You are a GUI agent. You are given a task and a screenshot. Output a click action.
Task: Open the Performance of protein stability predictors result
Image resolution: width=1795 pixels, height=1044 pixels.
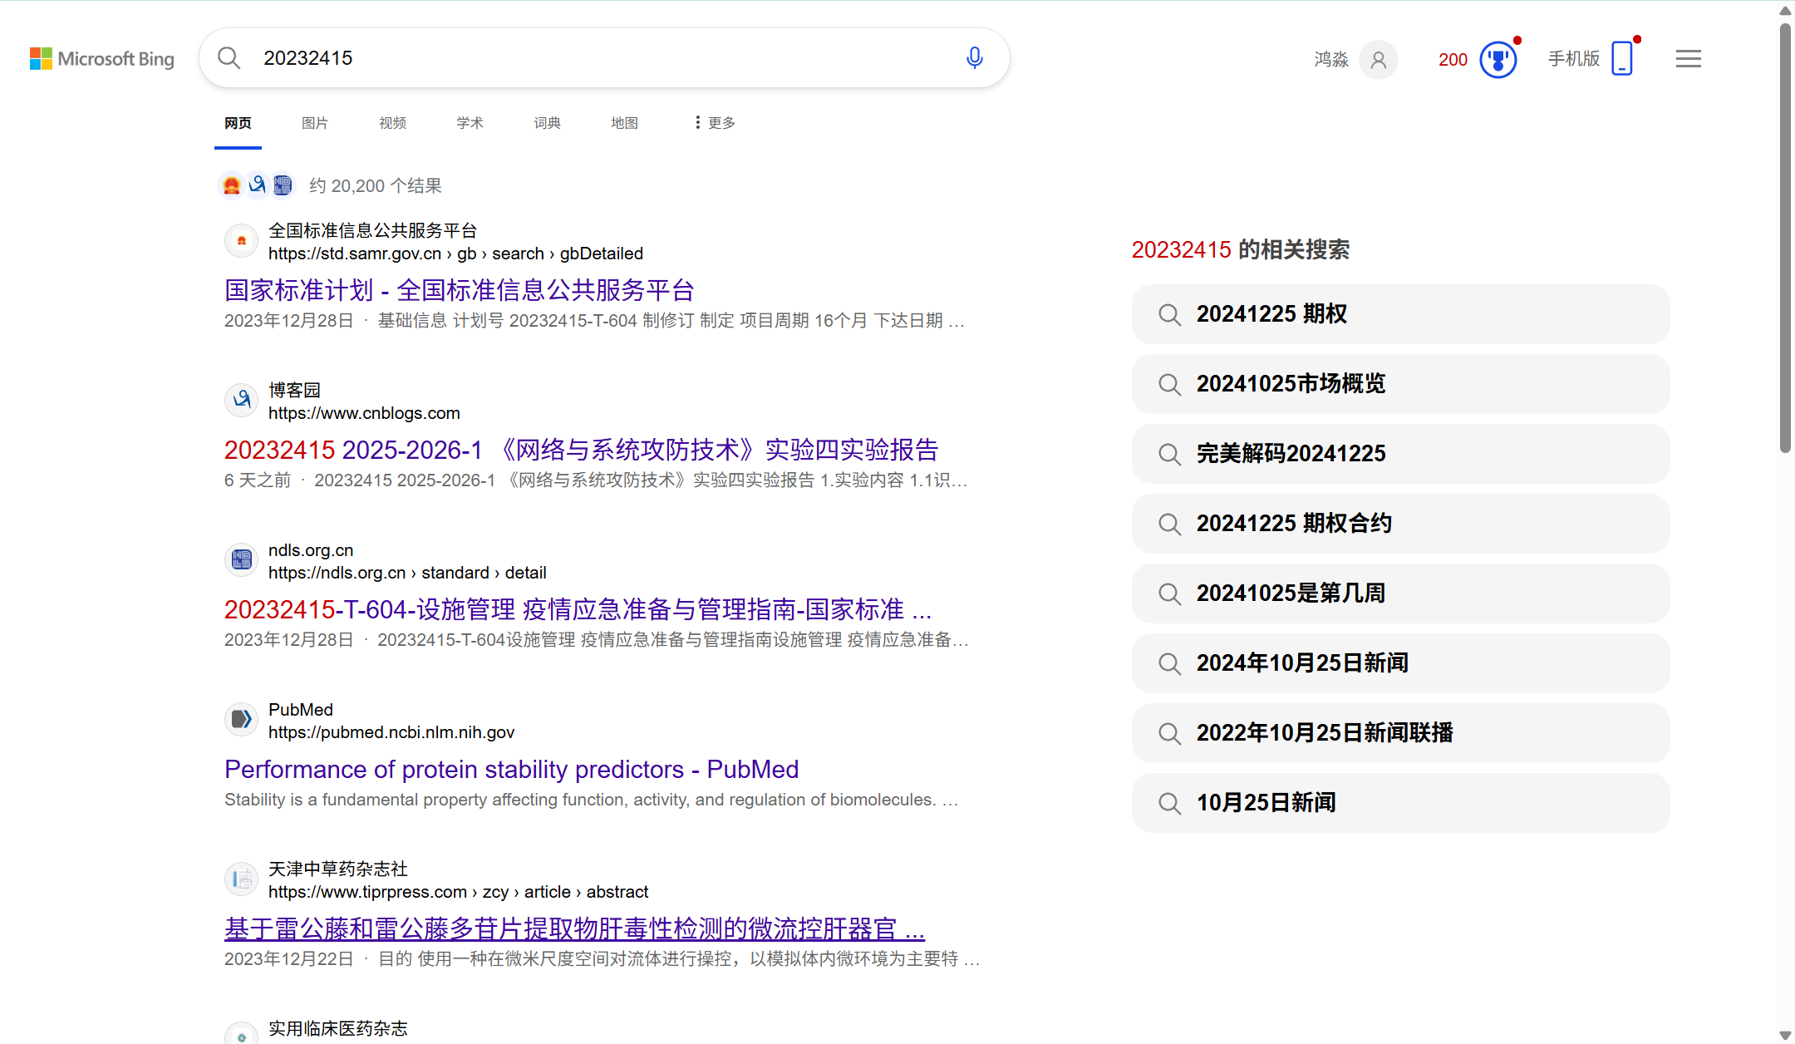(511, 769)
